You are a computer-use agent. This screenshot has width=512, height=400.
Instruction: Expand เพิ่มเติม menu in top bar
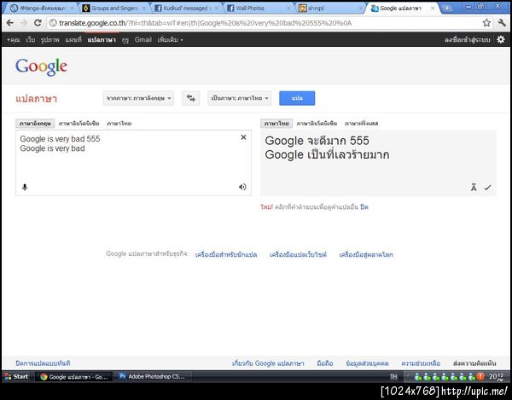170,40
